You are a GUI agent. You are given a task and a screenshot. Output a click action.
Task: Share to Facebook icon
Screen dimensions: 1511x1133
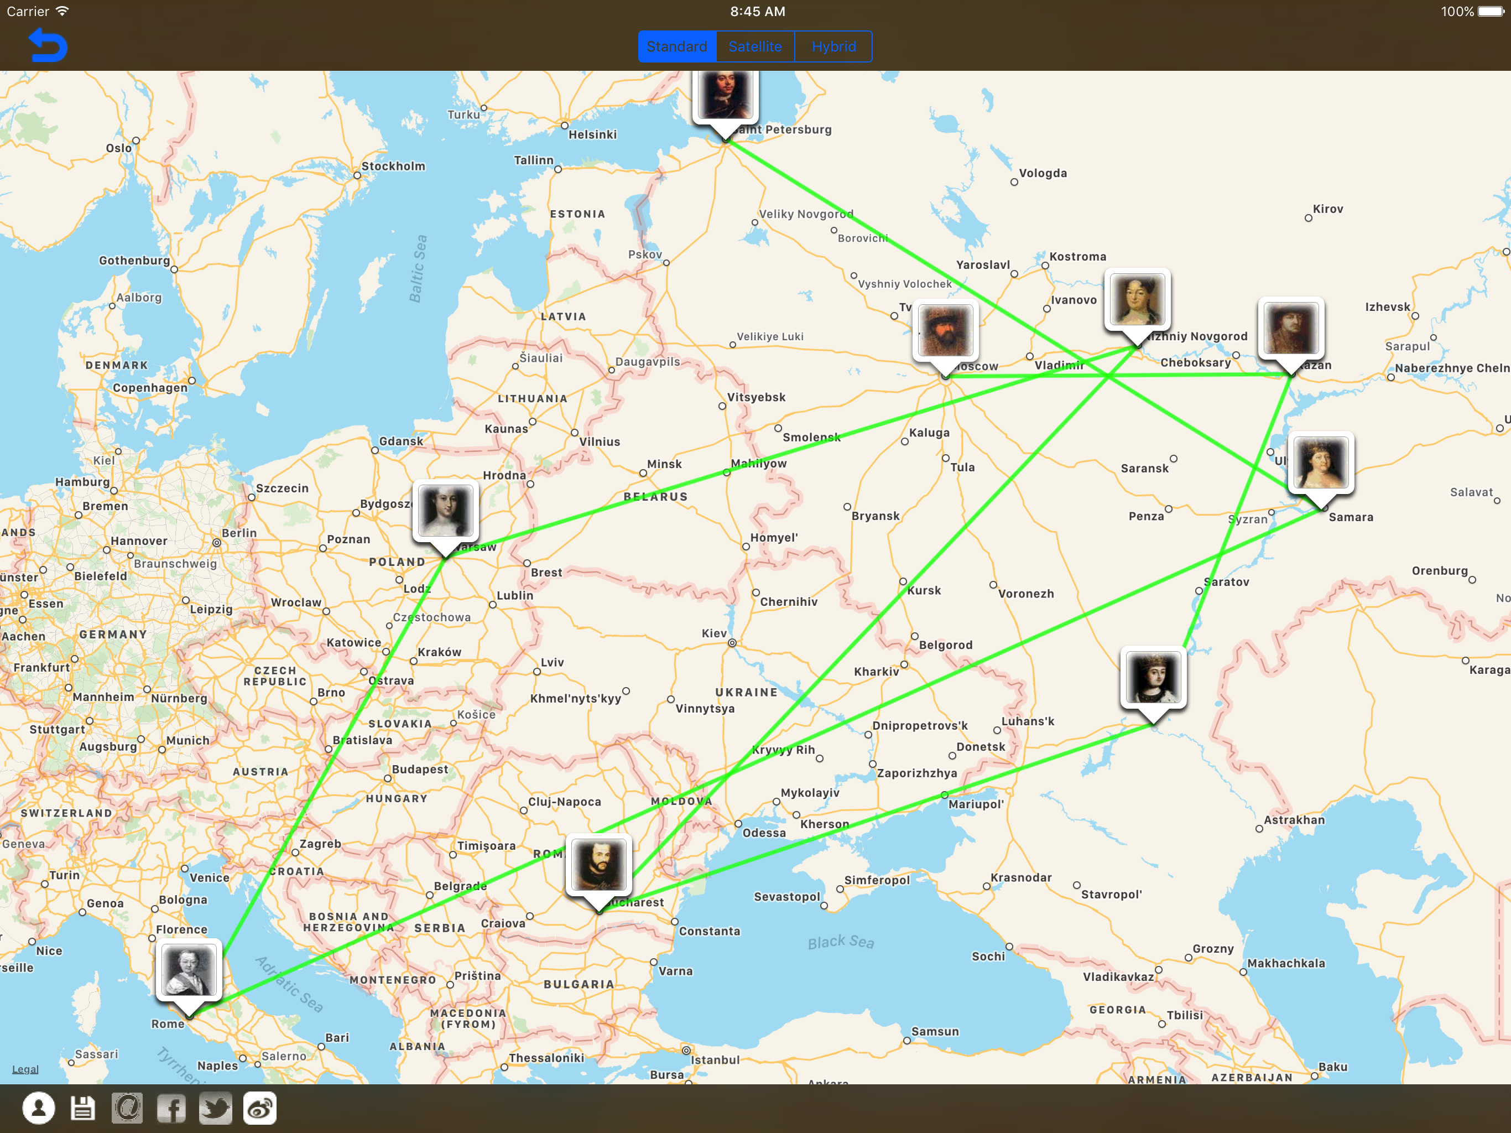click(171, 1108)
